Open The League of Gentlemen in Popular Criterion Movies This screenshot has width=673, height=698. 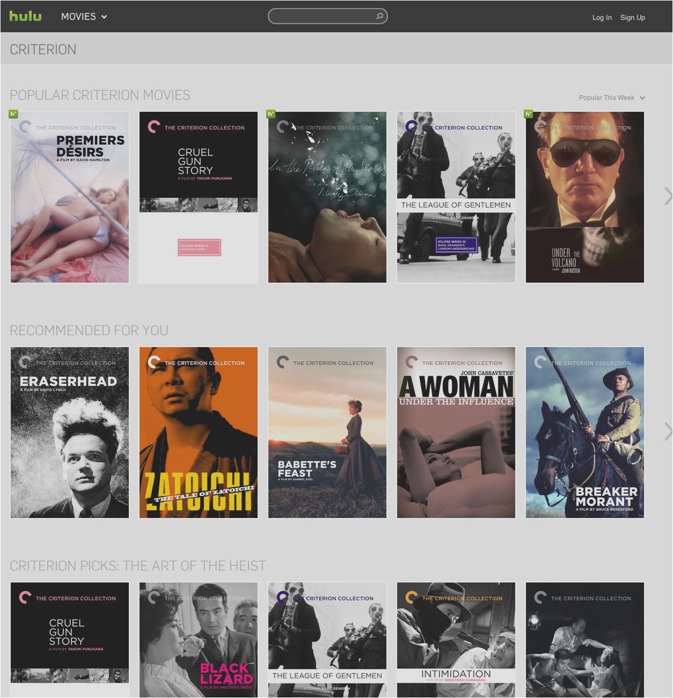pos(456,197)
